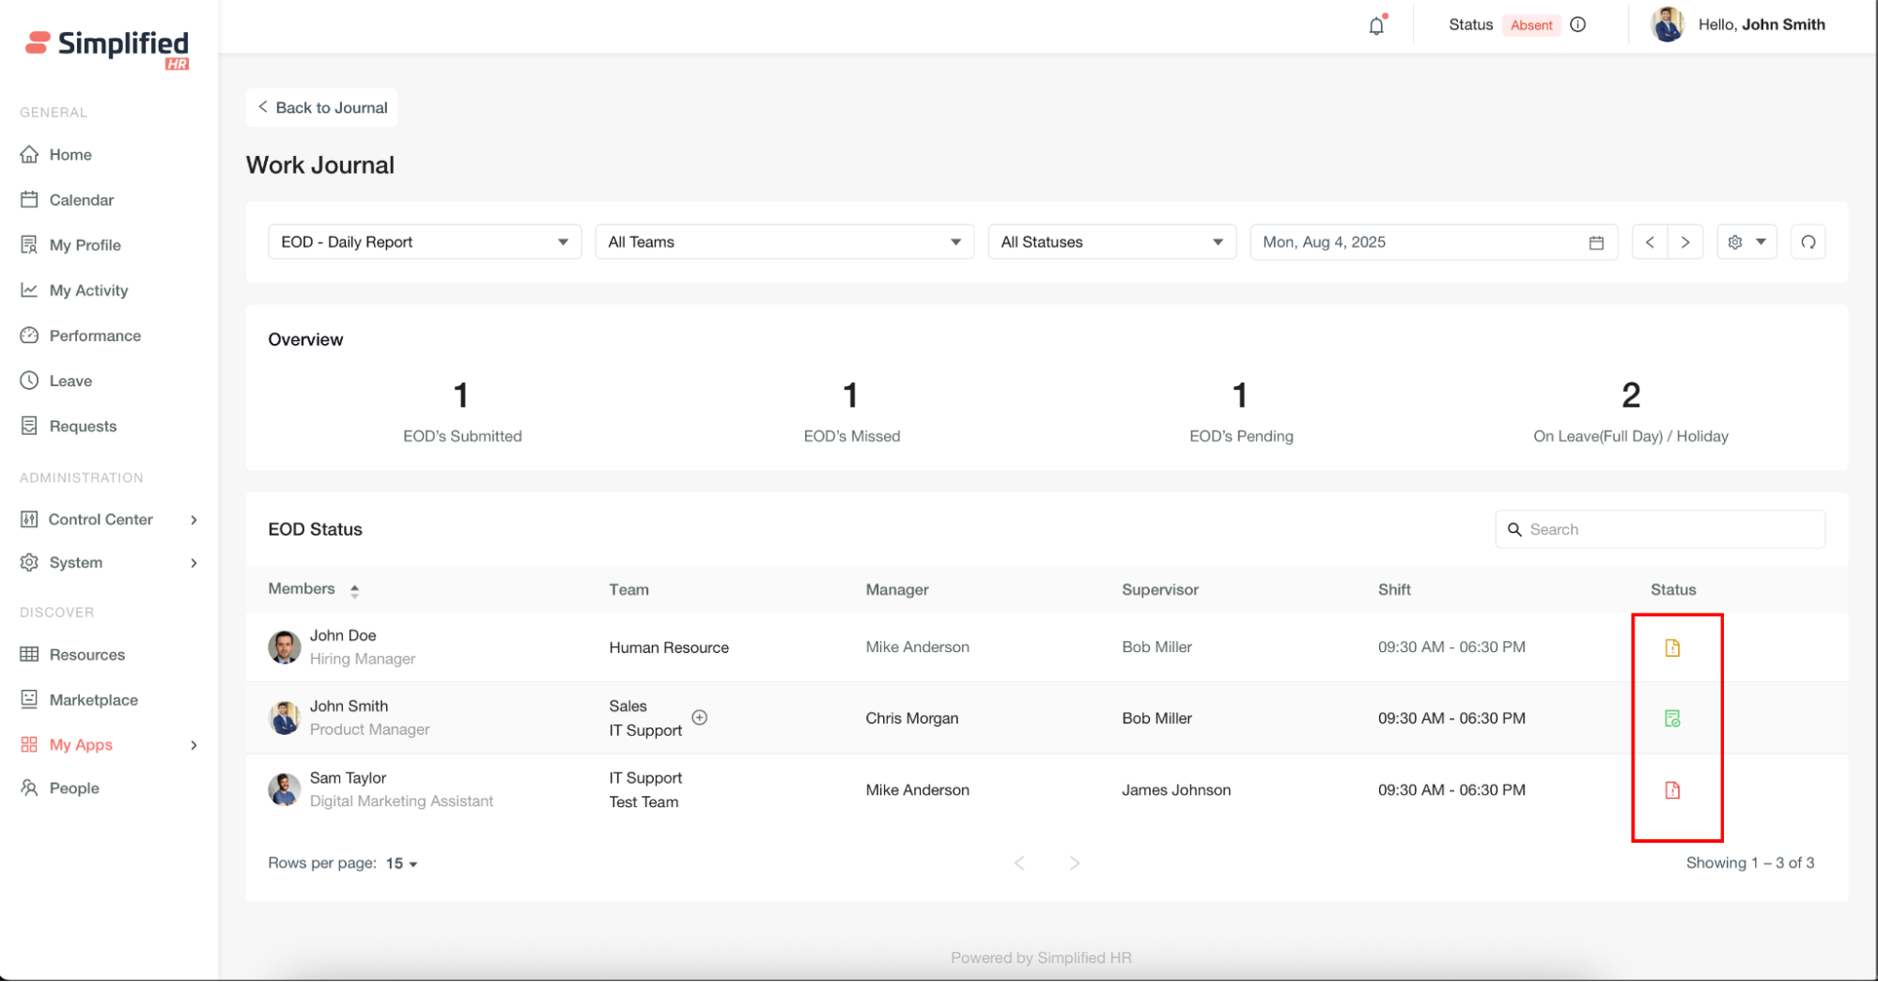Click Back to Journal button
The width and height of the screenshot is (1878, 982).
click(x=322, y=108)
